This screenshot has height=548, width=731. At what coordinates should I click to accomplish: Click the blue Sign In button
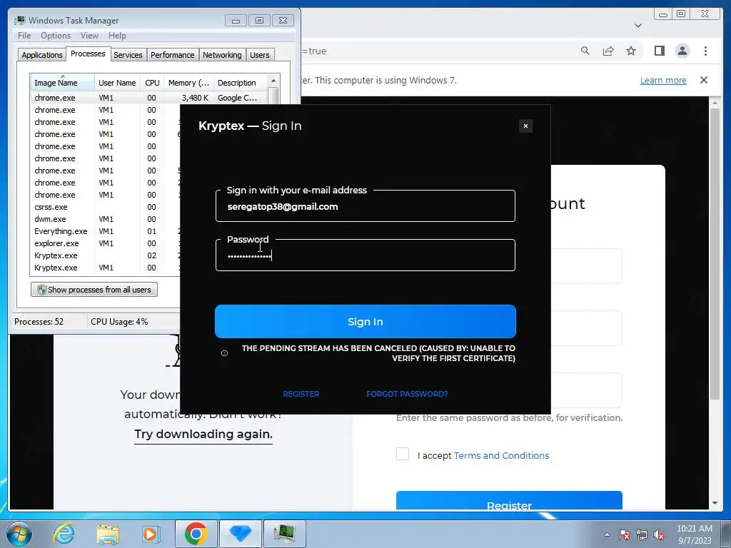[365, 322]
